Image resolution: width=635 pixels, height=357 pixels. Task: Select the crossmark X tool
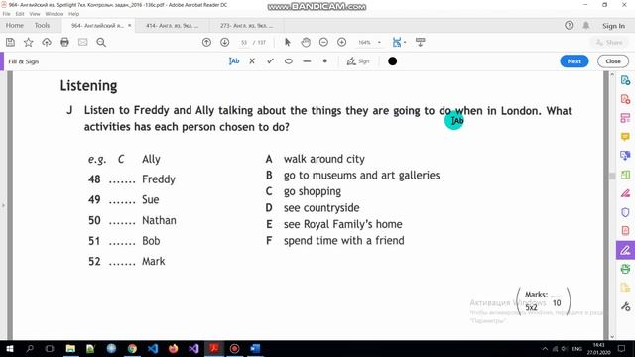pos(252,61)
